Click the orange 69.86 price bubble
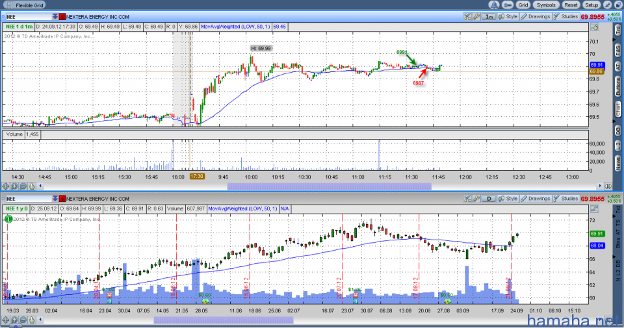This screenshot has height=328, width=624. tap(596, 71)
